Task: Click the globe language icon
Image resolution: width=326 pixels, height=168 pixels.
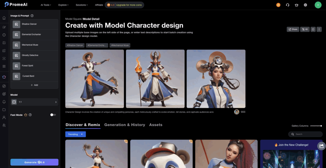Action: point(305,5)
